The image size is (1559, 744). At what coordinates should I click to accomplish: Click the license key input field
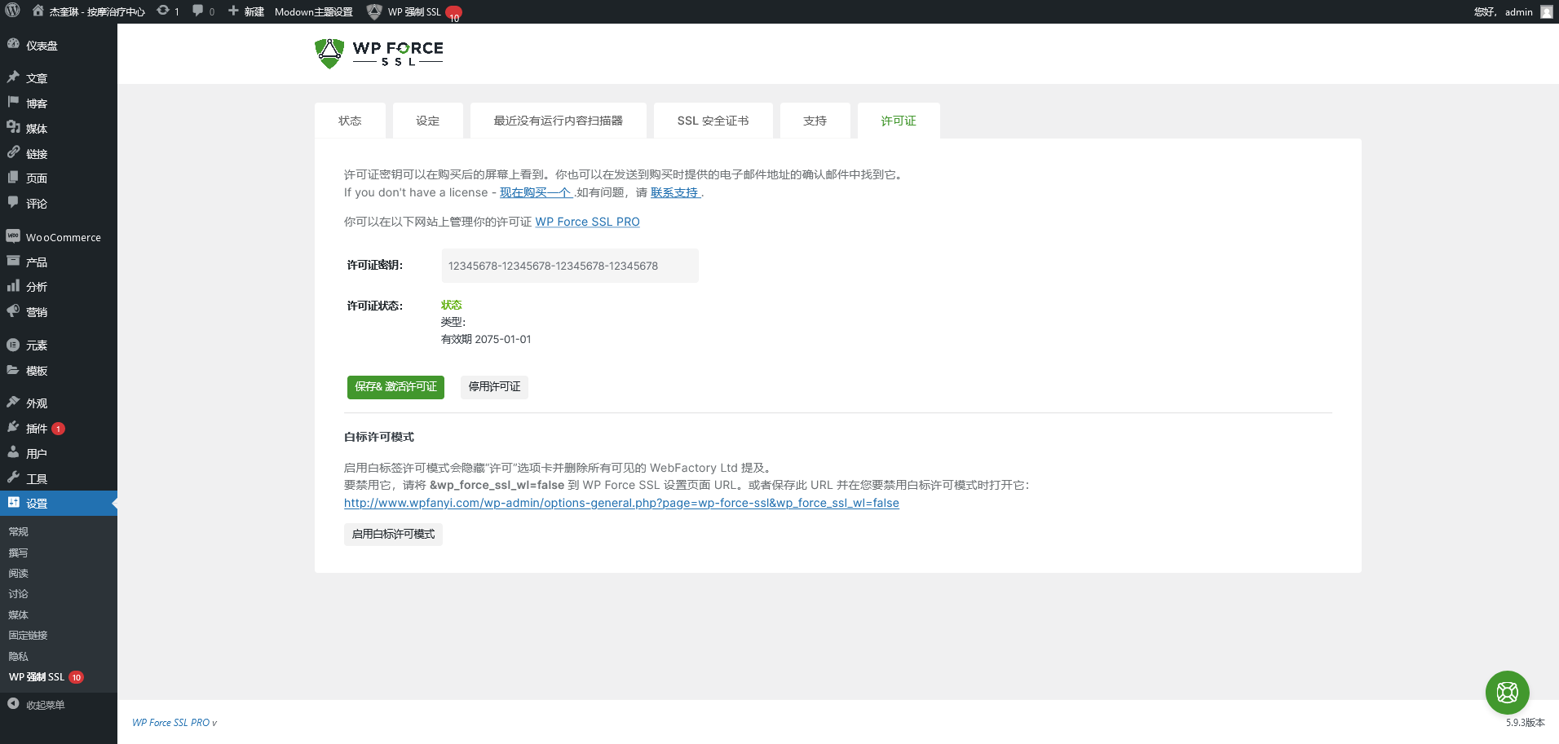click(569, 266)
